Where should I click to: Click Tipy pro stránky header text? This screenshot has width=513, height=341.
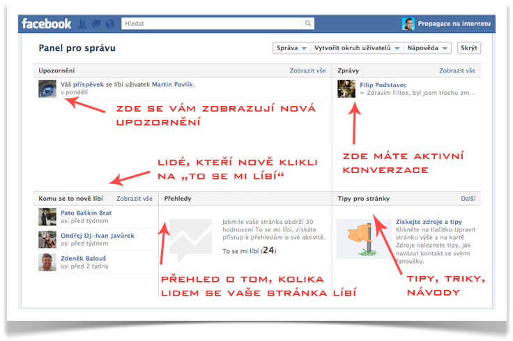tap(363, 198)
